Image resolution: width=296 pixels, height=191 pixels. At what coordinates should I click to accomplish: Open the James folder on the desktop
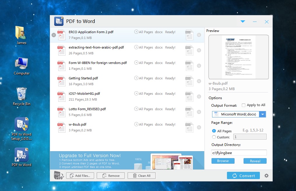(x=21, y=35)
